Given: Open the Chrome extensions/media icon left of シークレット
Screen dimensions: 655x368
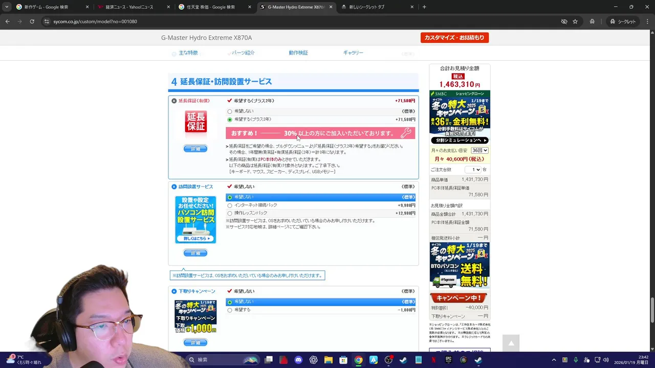Looking at the screenshot, I should coord(592,21).
